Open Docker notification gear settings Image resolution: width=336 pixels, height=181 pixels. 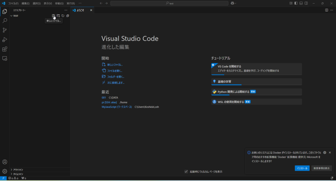click(325, 153)
